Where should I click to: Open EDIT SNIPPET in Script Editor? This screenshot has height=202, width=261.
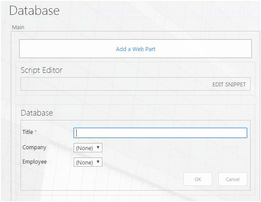229,85
